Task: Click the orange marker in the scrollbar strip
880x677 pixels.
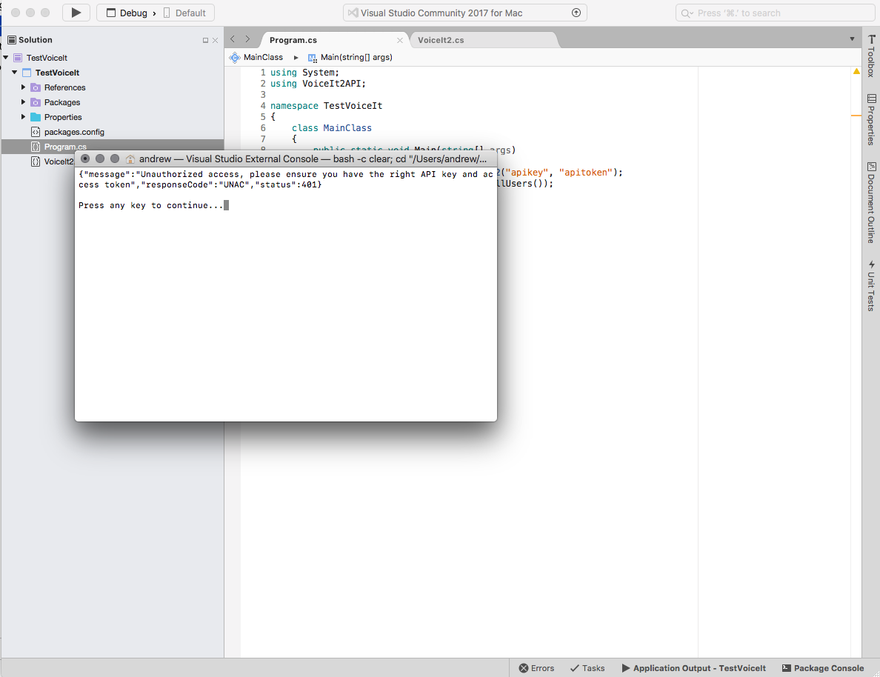Action: tap(856, 116)
